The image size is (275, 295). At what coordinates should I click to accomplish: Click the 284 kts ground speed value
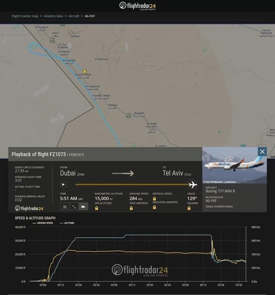tap(136, 199)
